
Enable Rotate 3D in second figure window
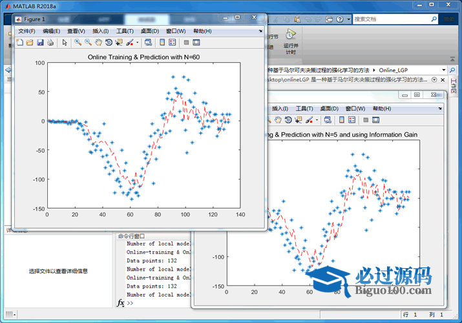[288, 120]
